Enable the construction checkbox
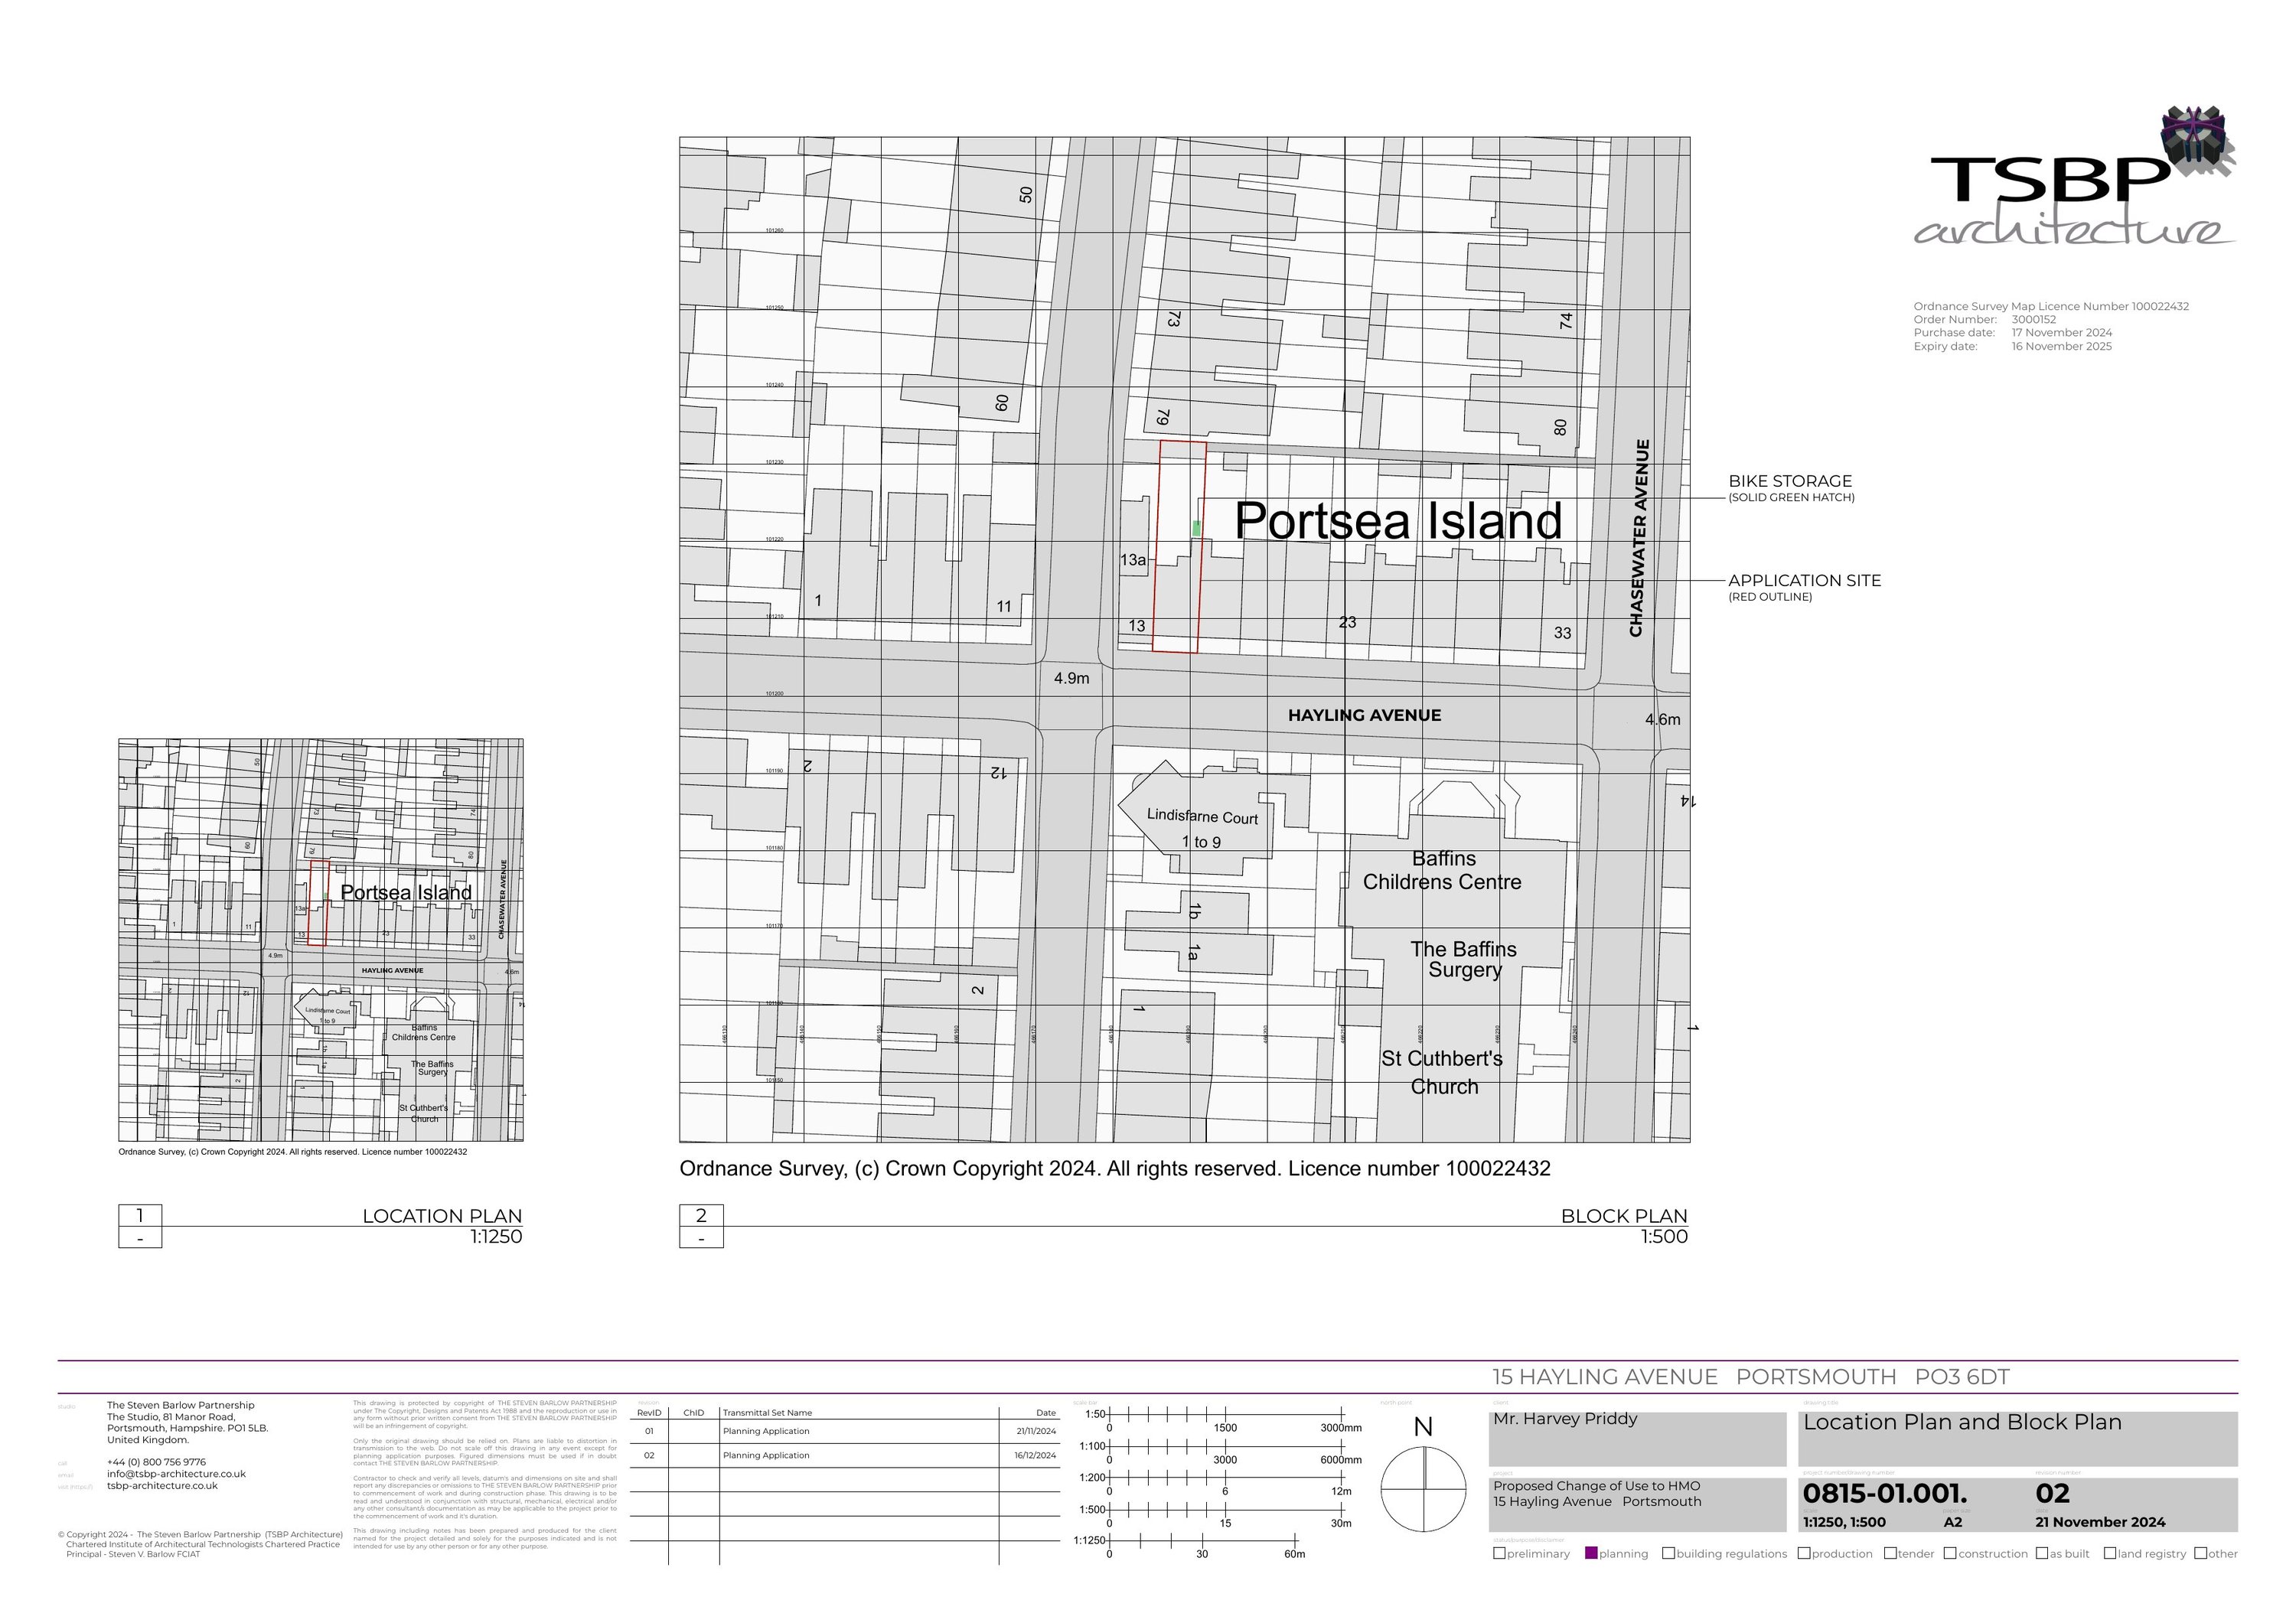Image resolution: width=2296 pixels, height=1623 pixels. pyautogui.click(x=1950, y=1554)
